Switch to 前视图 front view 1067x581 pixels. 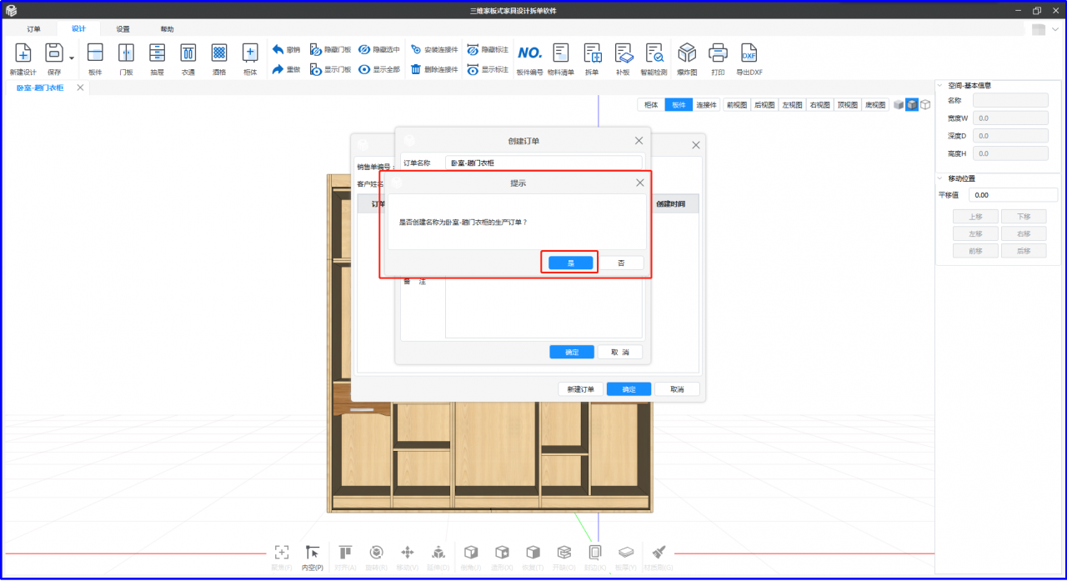[x=737, y=105]
